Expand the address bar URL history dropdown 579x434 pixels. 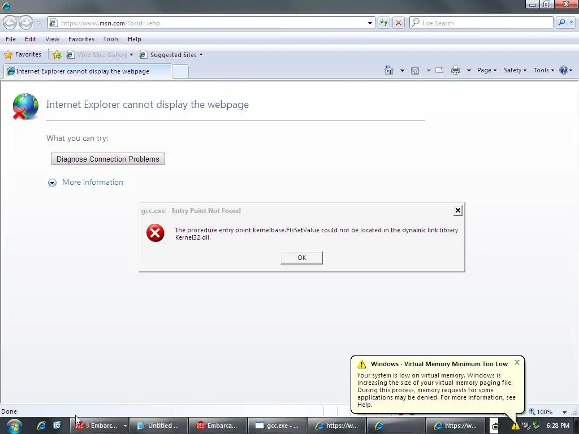pos(370,23)
